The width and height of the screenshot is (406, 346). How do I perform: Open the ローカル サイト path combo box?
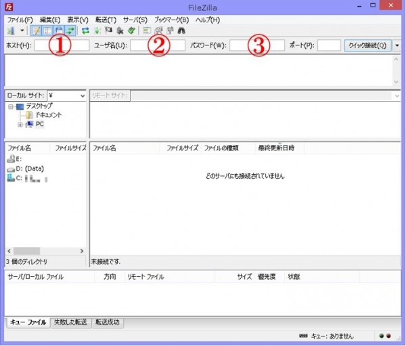pyautogui.click(x=66, y=95)
